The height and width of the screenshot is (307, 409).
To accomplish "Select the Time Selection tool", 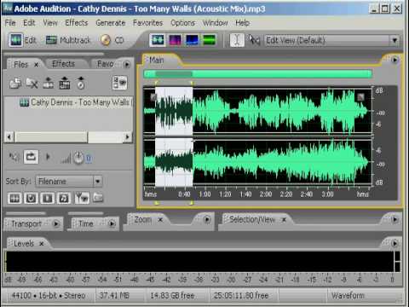I will 237,40.
